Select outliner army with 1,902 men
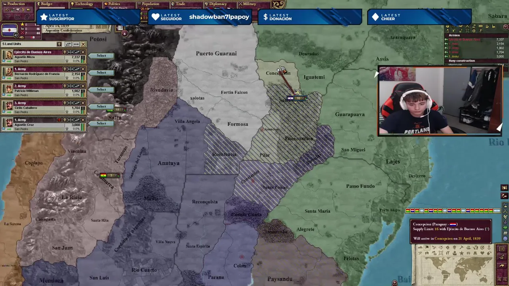This screenshot has height=286, width=509. pos(474,48)
